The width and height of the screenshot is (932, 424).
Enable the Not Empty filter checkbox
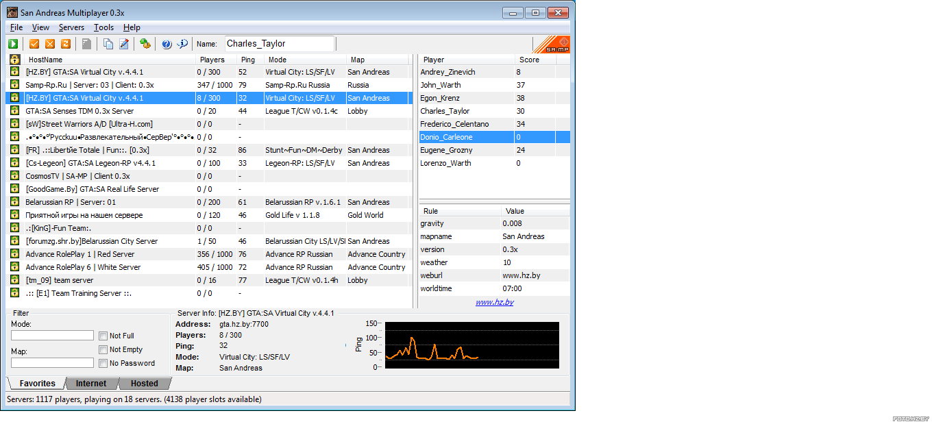pyautogui.click(x=103, y=349)
